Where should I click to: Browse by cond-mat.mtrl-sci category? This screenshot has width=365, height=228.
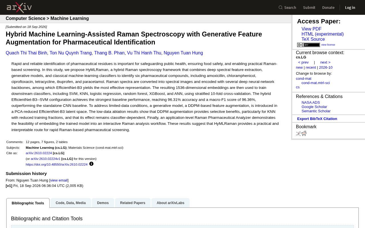(x=316, y=83)
